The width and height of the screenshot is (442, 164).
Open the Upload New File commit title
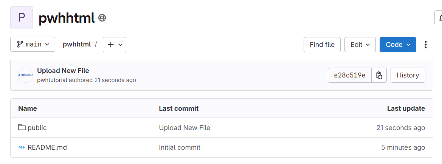[x=63, y=71]
